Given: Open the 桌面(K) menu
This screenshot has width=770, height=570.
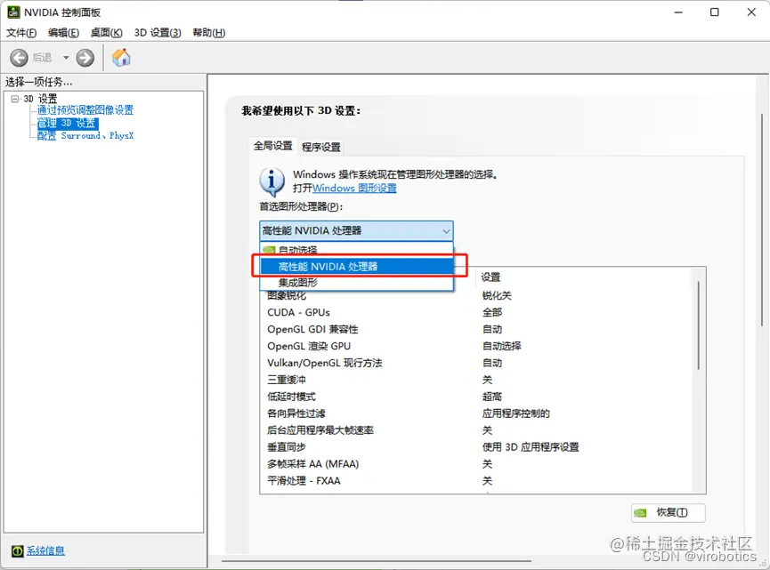Looking at the screenshot, I should click(106, 32).
